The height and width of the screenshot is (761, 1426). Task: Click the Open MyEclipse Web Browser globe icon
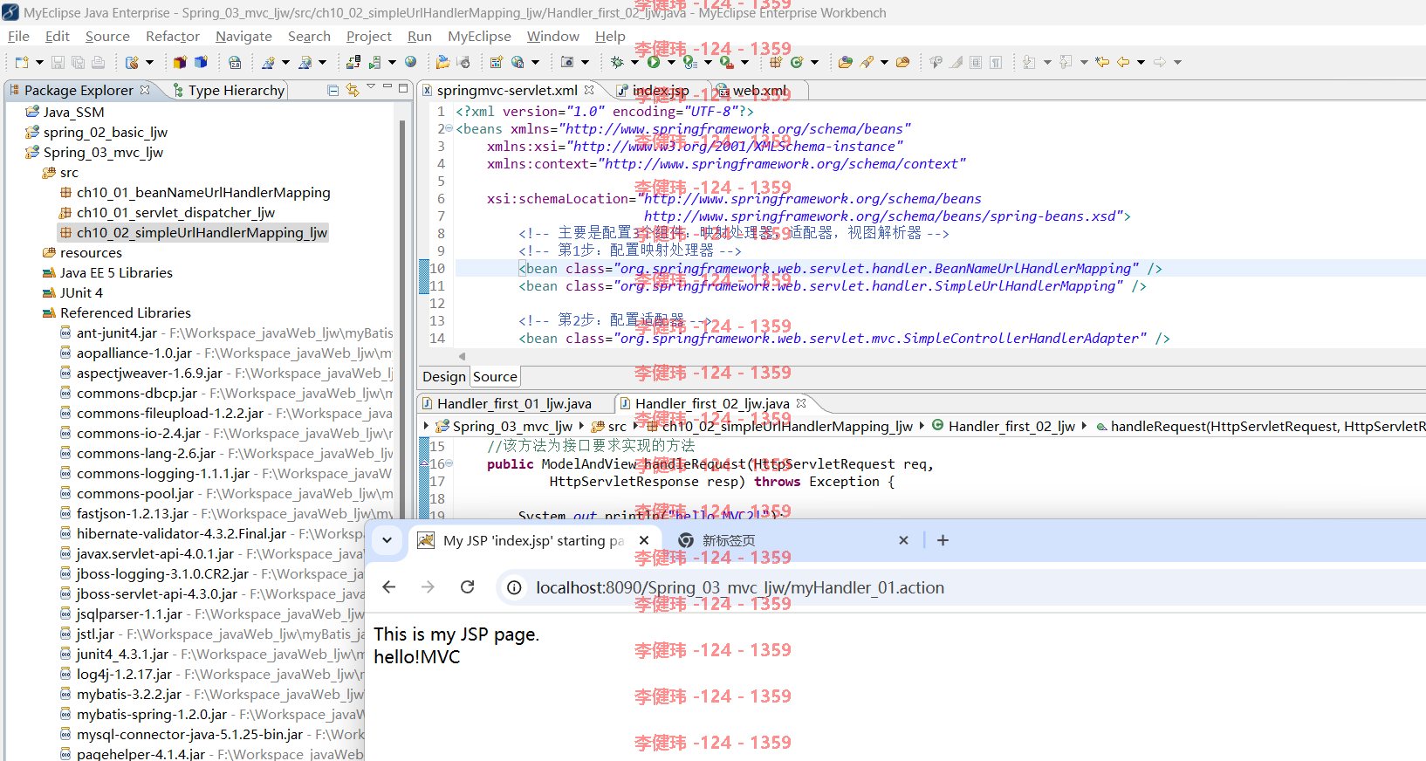(410, 62)
